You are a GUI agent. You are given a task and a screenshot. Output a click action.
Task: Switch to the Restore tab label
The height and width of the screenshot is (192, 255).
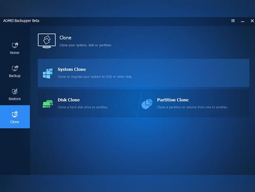(x=15, y=99)
